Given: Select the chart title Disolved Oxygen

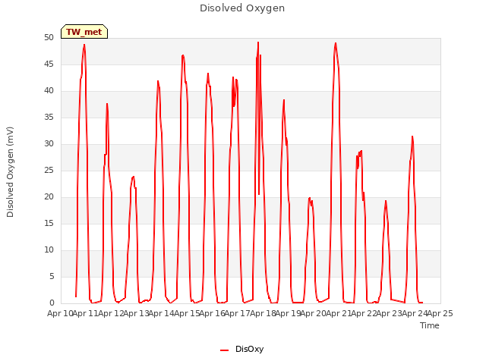Looking at the screenshot, I should (242, 8).
